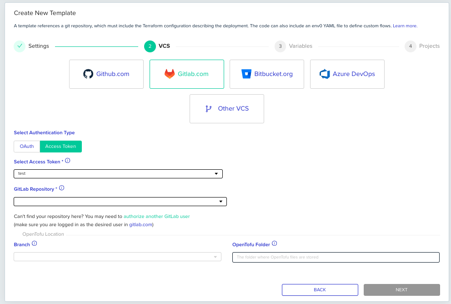Click info icon beside Select Access Token
Viewport: 451px width, 304px height.
tap(68, 161)
